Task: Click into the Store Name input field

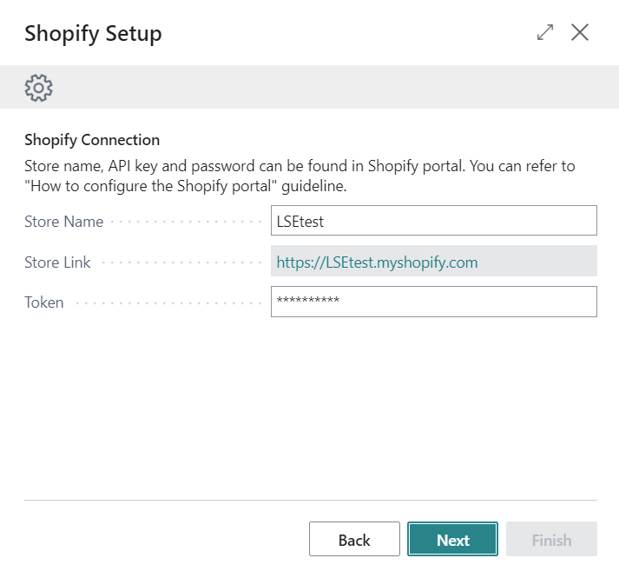Action: 433,221
